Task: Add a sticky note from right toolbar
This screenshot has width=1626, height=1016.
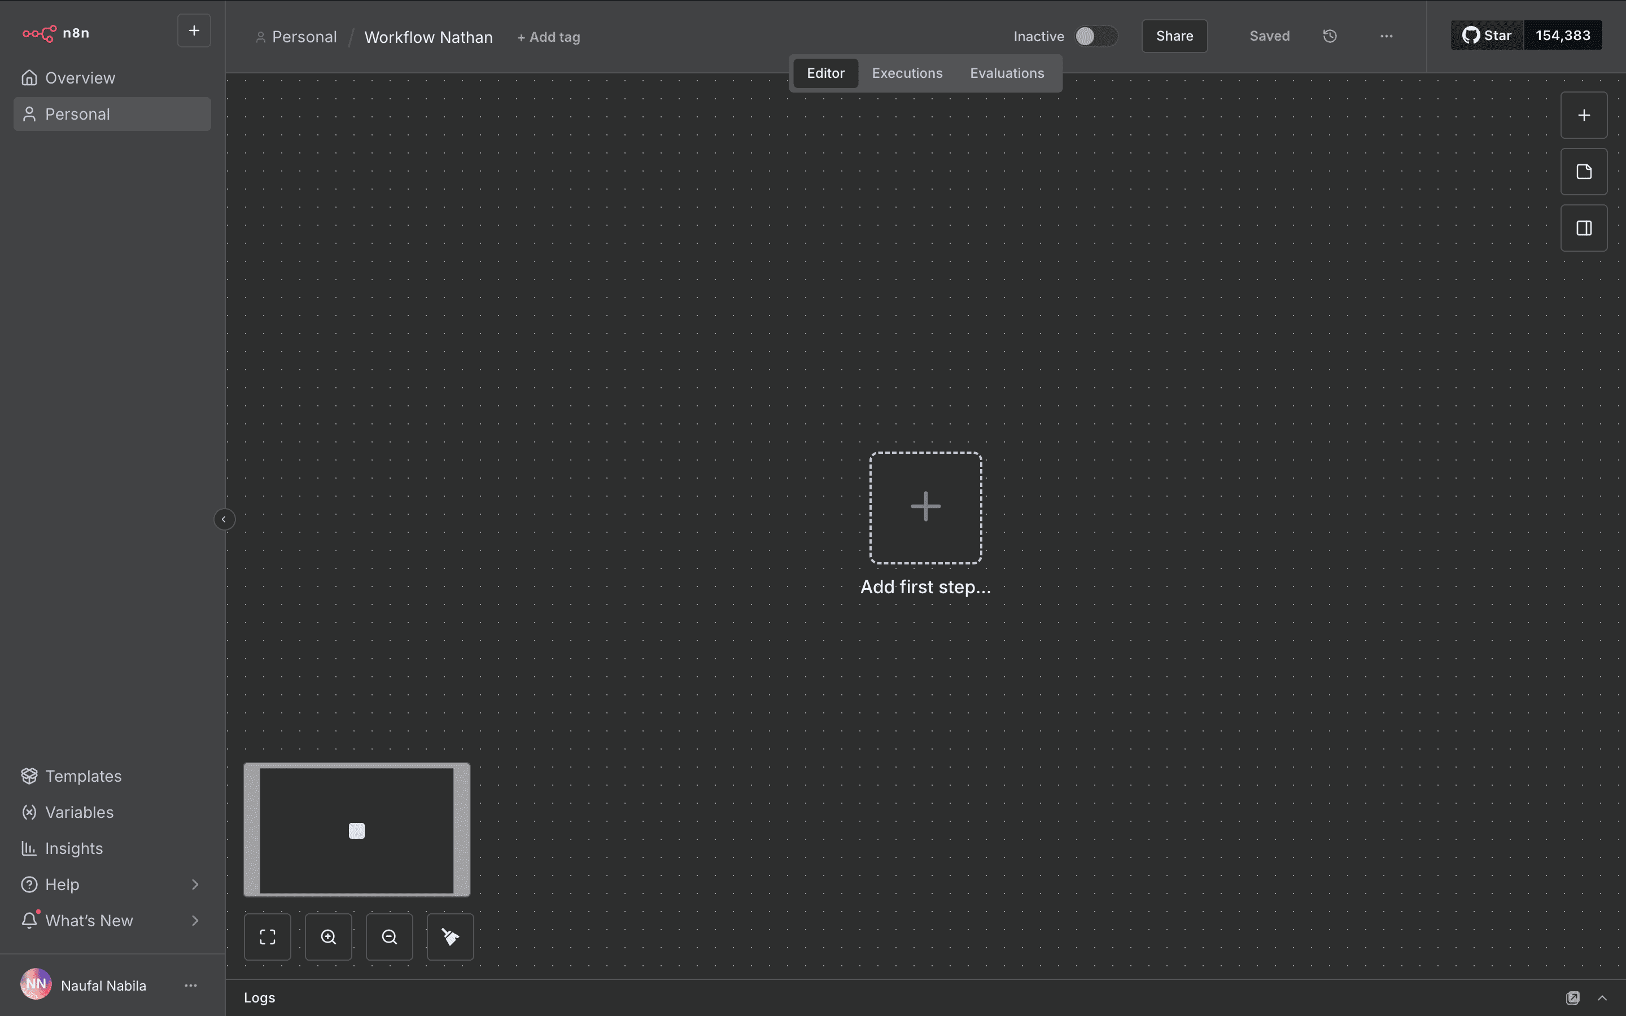Action: [1584, 172]
